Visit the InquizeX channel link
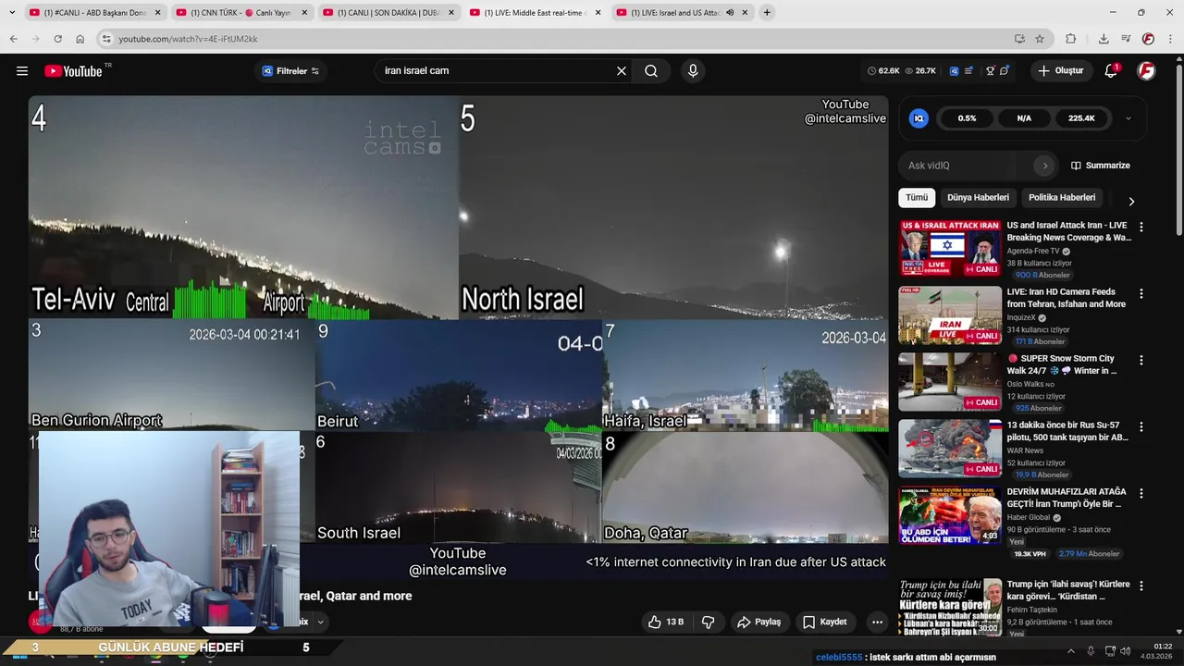The width and height of the screenshot is (1184, 666). (1022, 317)
